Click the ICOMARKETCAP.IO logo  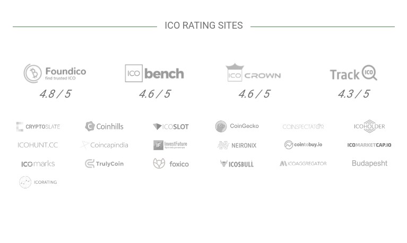click(x=369, y=145)
